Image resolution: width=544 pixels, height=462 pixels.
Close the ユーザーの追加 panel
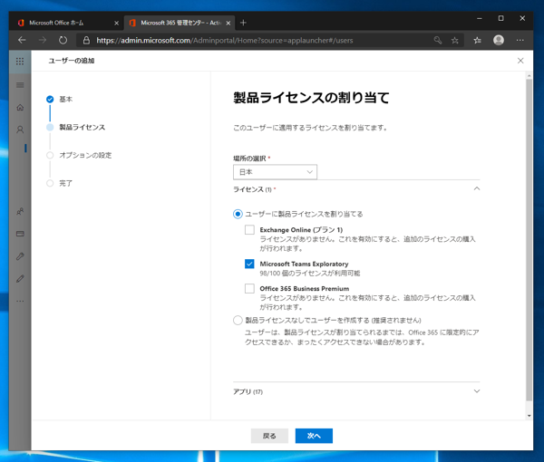[x=520, y=61]
